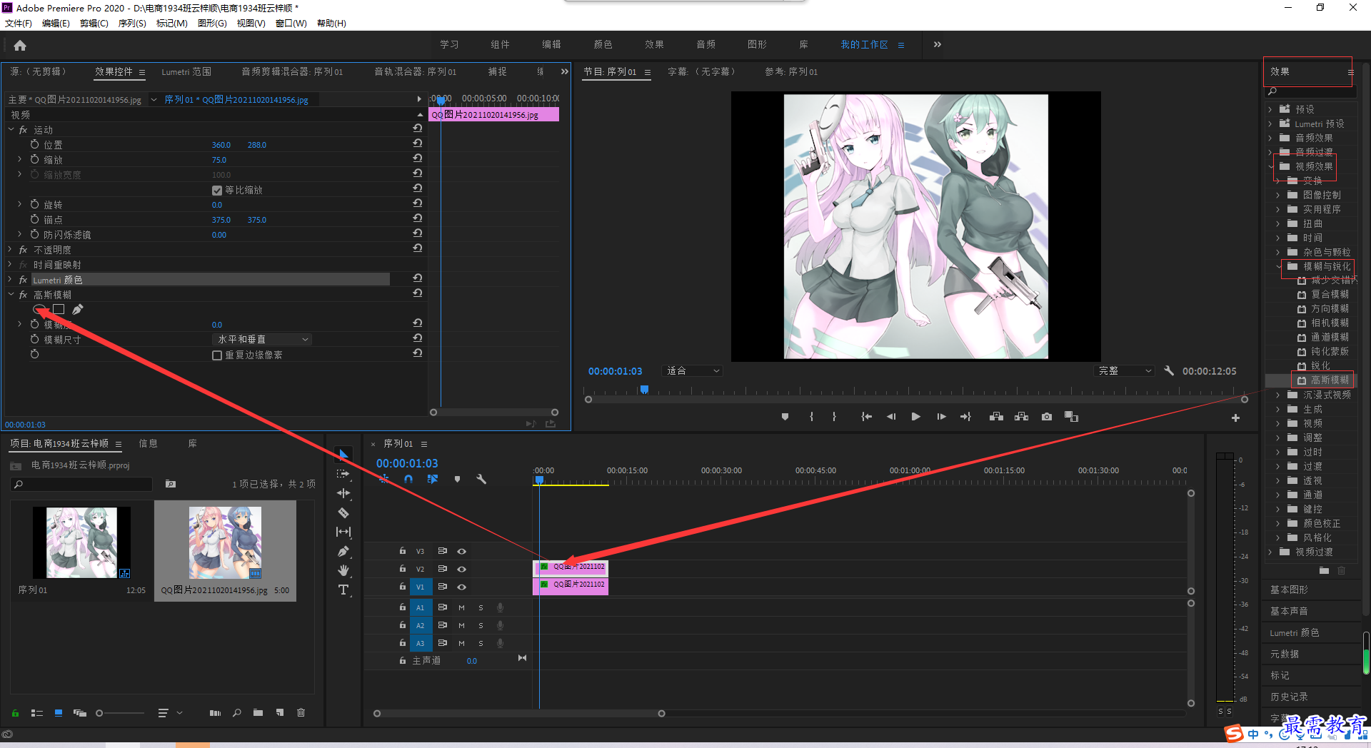Select the Selection tool arrow
The width and height of the screenshot is (1371, 748).
343,455
